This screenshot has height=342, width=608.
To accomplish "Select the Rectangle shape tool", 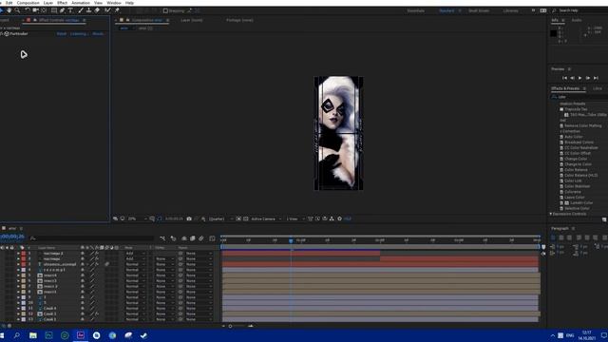I will (54, 10).
